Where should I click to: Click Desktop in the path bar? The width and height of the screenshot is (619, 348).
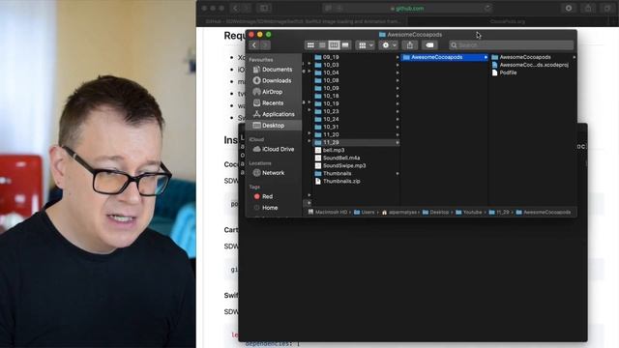pyautogui.click(x=436, y=213)
